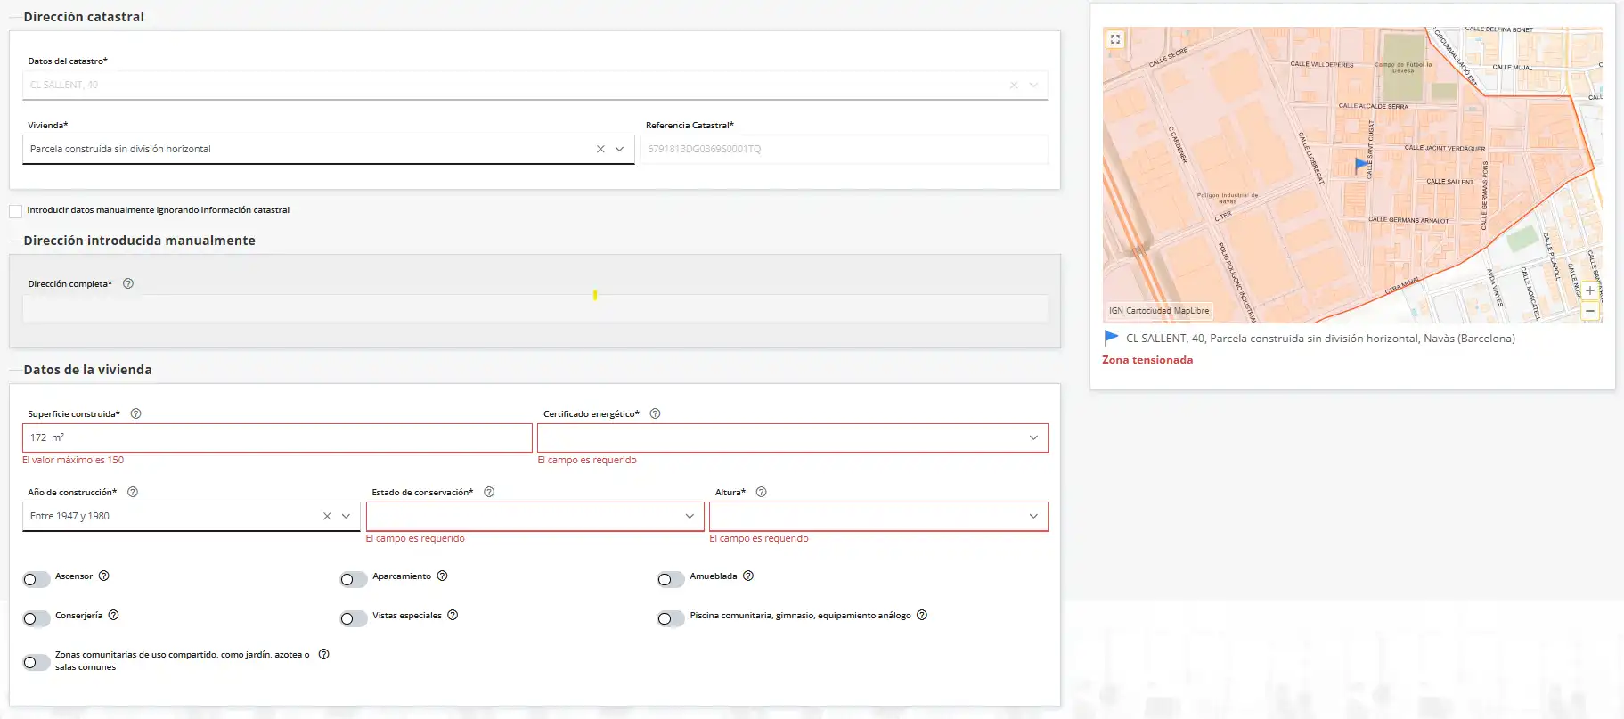1624x719 pixels.
Task: Click the CALLE SALLENT label on map
Action: pos(1449,182)
